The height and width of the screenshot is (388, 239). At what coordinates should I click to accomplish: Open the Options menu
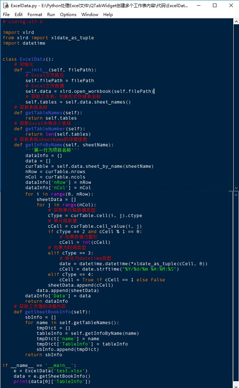[68, 15]
